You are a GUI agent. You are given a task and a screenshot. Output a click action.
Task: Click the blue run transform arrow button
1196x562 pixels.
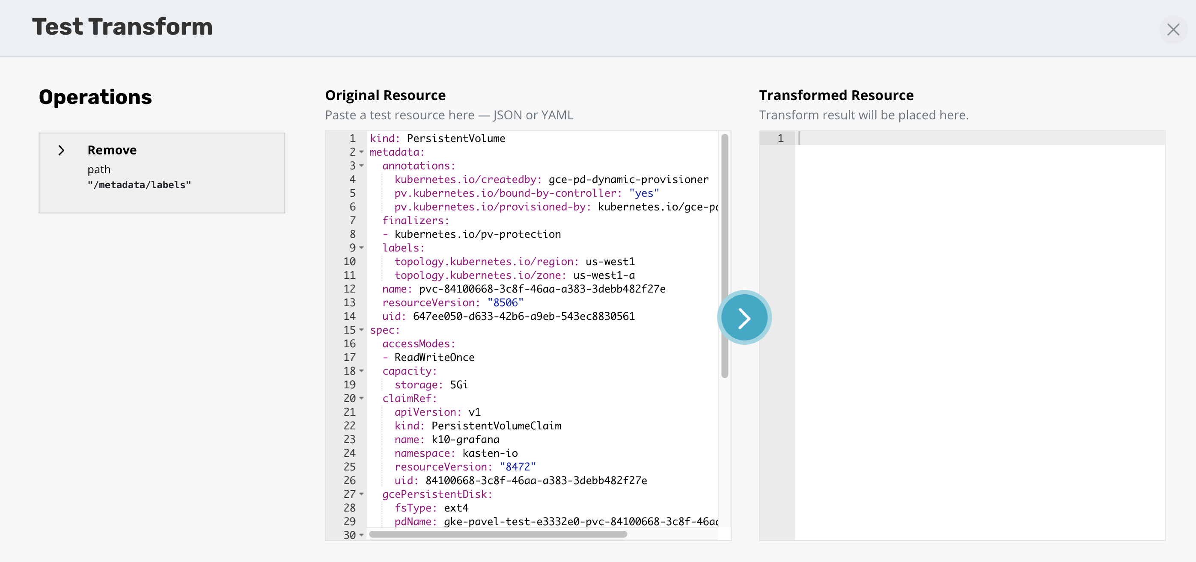[744, 318]
